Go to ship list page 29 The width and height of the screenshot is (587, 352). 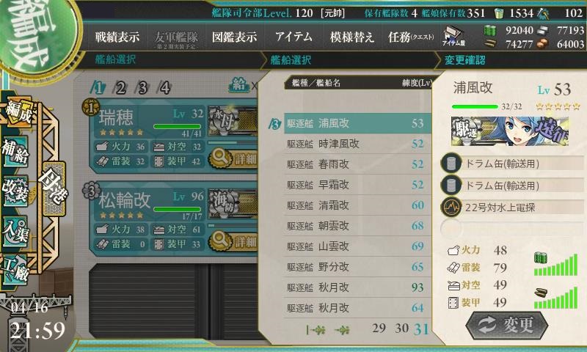(x=379, y=328)
